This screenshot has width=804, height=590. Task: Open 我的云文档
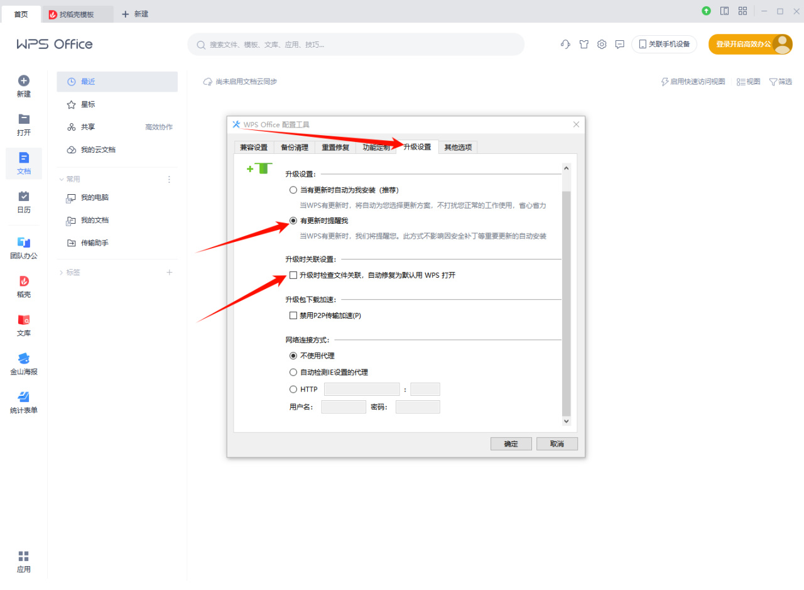point(117,150)
